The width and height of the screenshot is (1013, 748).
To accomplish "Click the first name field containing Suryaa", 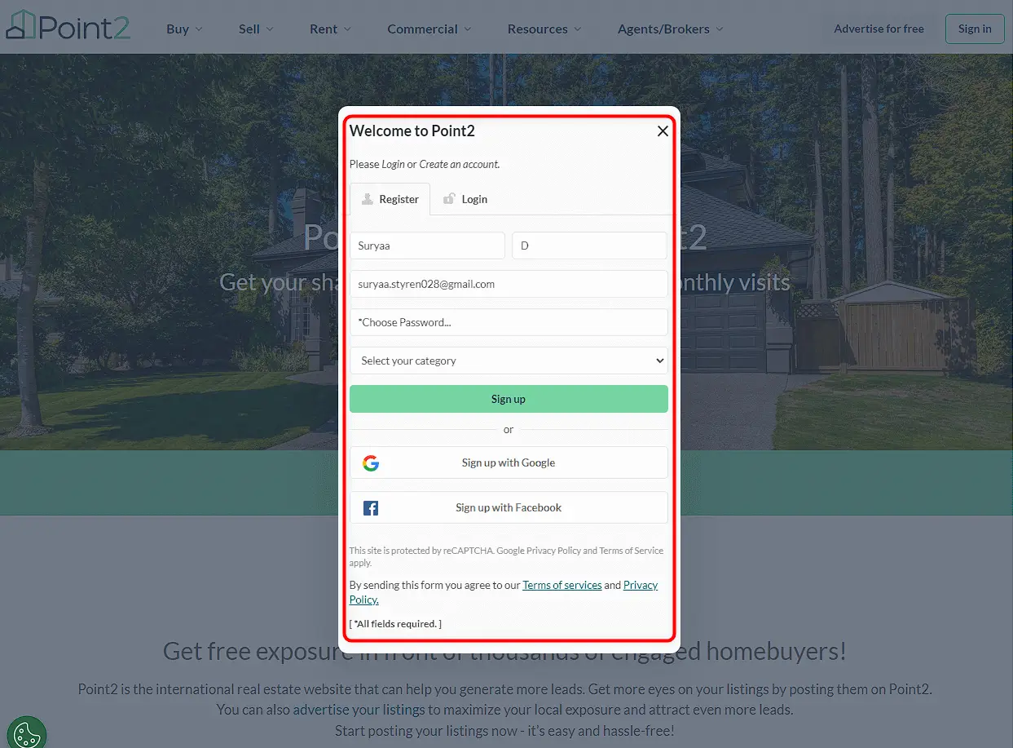I will [x=427, y=246].
